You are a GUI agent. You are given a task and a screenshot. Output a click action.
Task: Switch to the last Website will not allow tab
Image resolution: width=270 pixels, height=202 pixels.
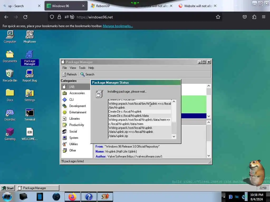[x=198, y=6]
